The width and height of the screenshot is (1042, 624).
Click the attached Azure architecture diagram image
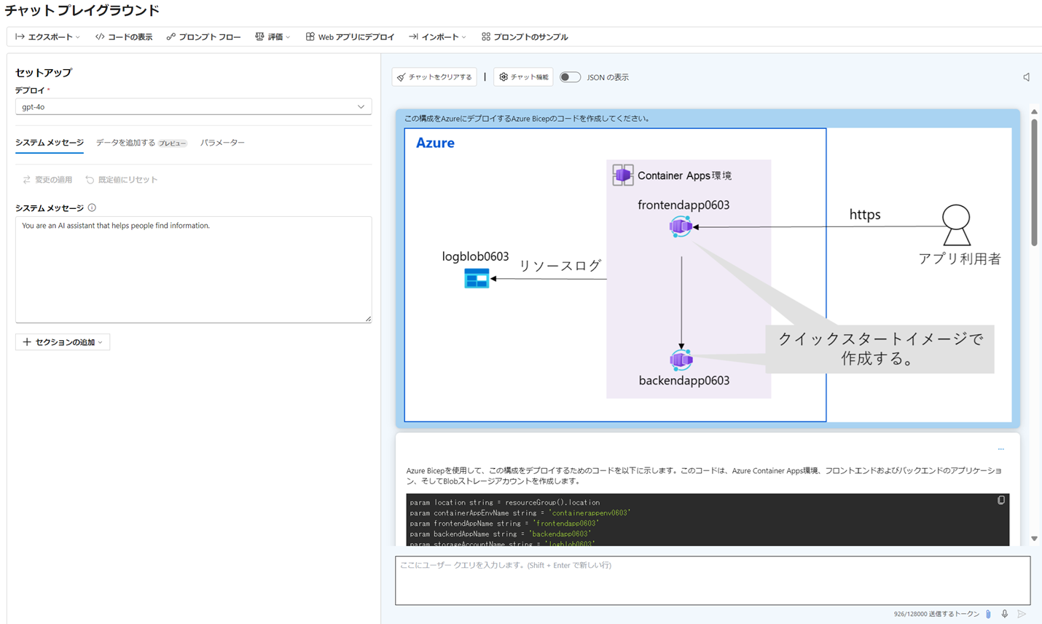point(708,275)
